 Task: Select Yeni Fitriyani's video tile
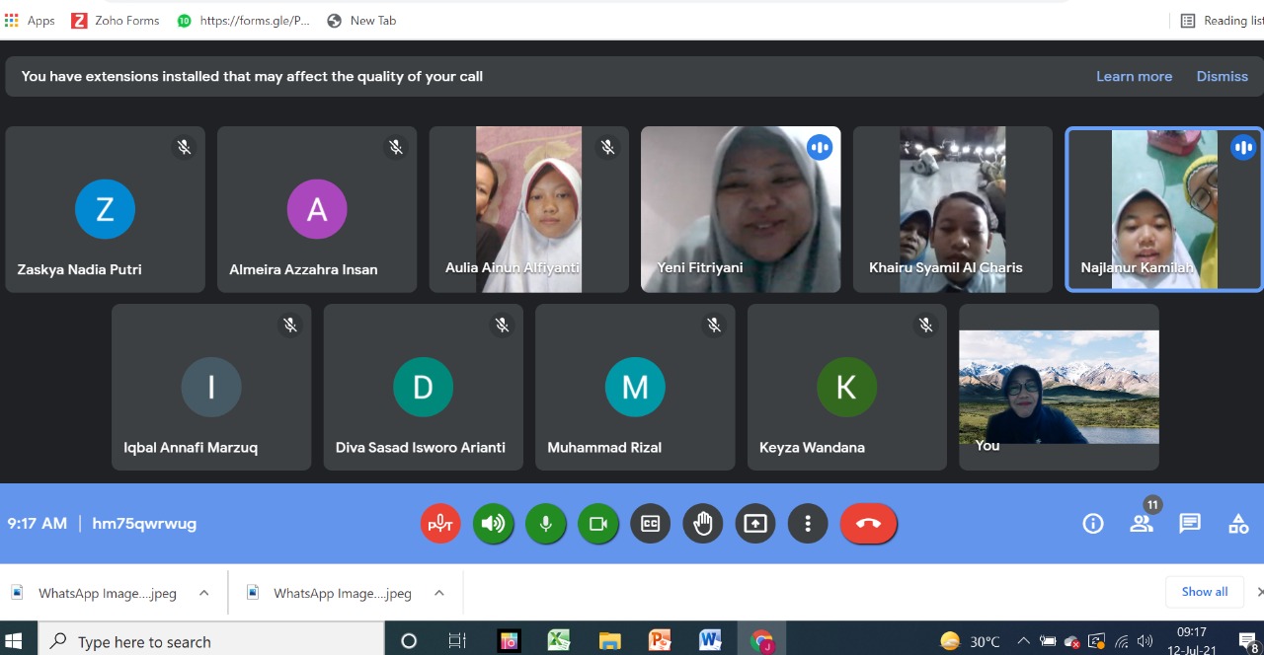click(741, 209)
